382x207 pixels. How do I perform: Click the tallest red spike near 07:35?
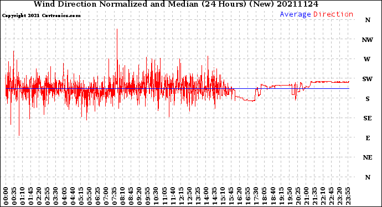(x=117, y=59)
